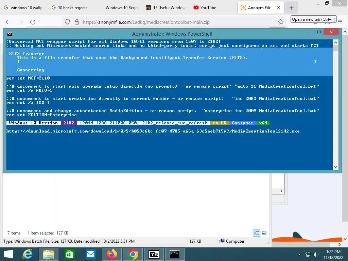The height and width of the screenshot is (261, 348).
Task: Click the browser Back arrow
Action: 8,22
